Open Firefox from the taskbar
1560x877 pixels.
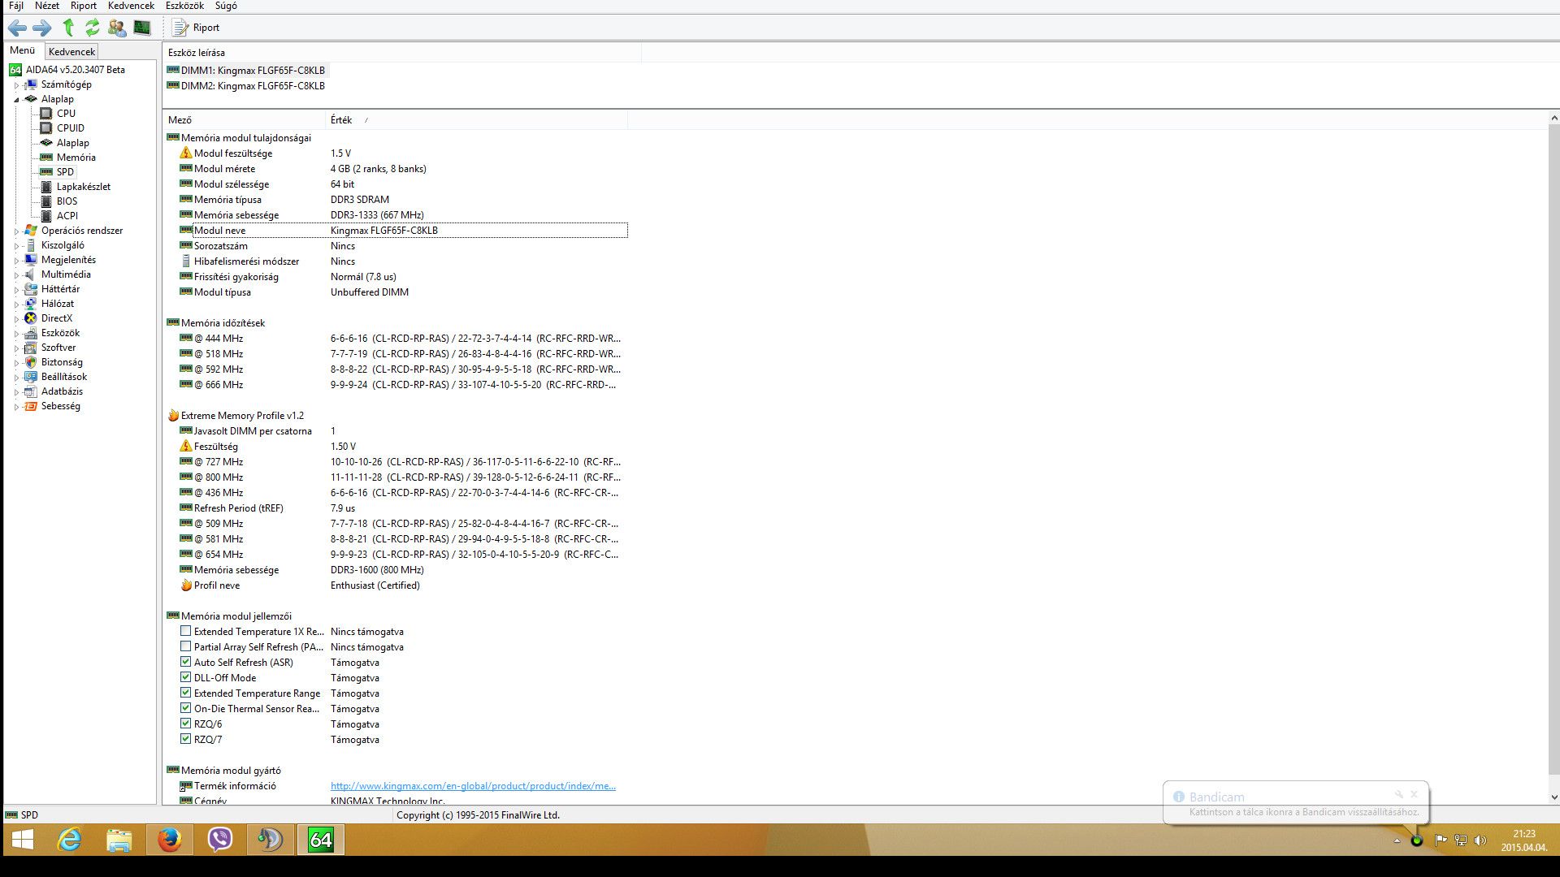tap(169, 840)
